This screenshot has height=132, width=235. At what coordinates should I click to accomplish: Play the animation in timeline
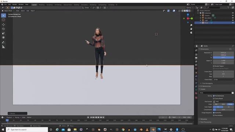[x=98, y=117]
